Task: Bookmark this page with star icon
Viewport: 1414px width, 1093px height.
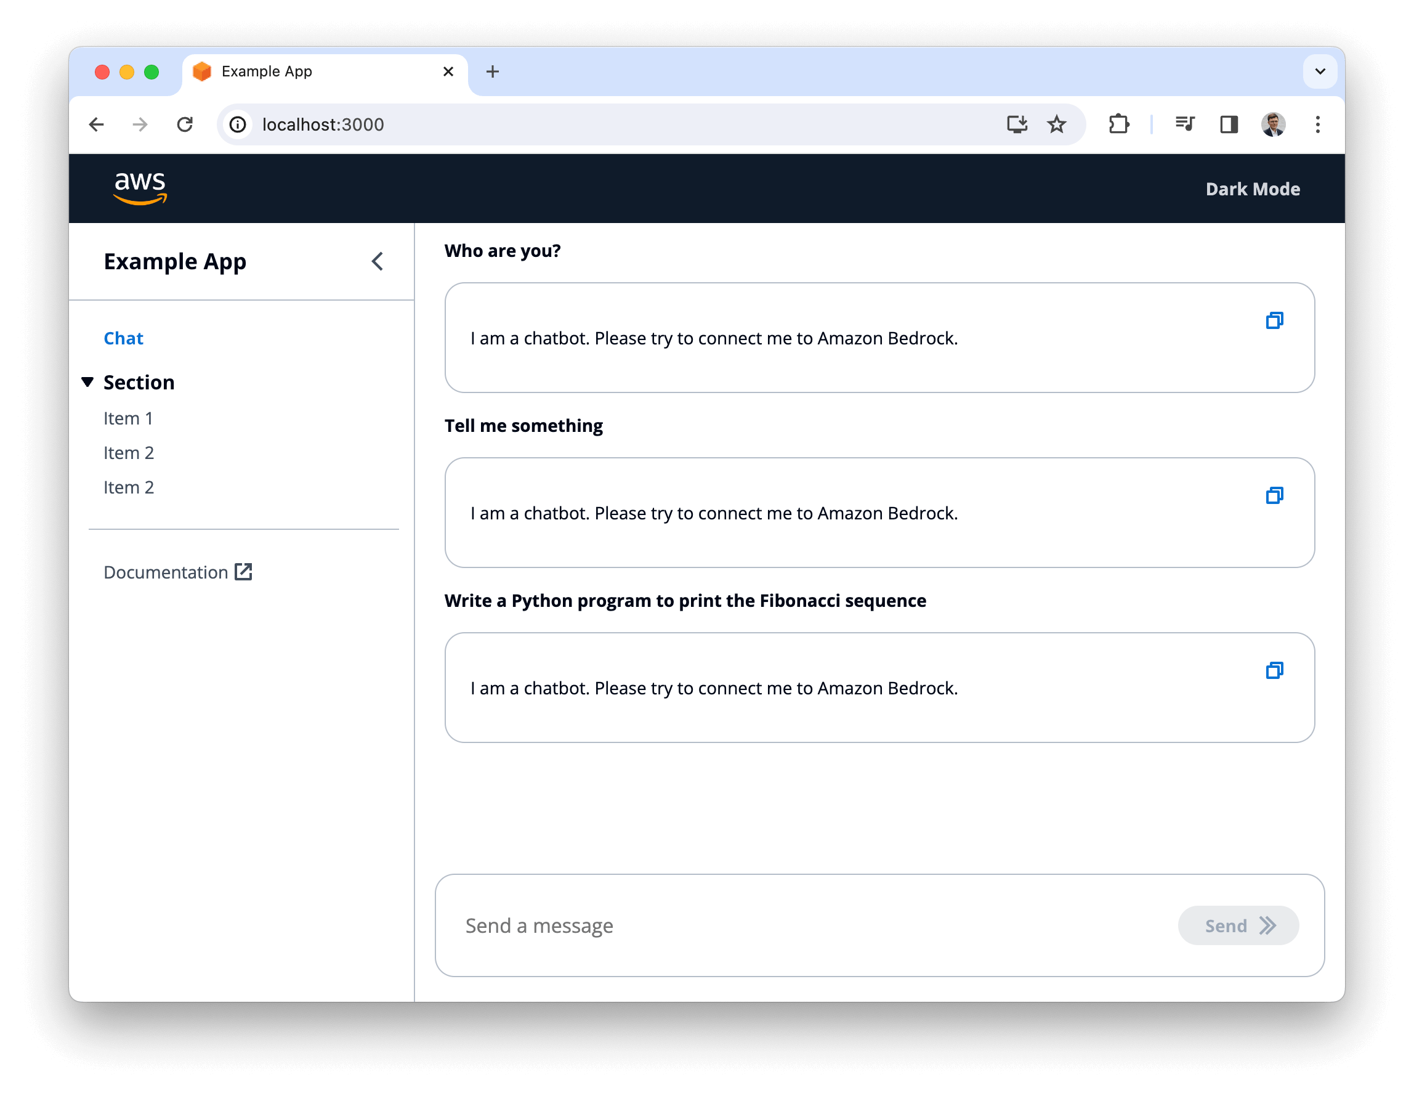Action: pyautogui.click(x=1057, y=124)
